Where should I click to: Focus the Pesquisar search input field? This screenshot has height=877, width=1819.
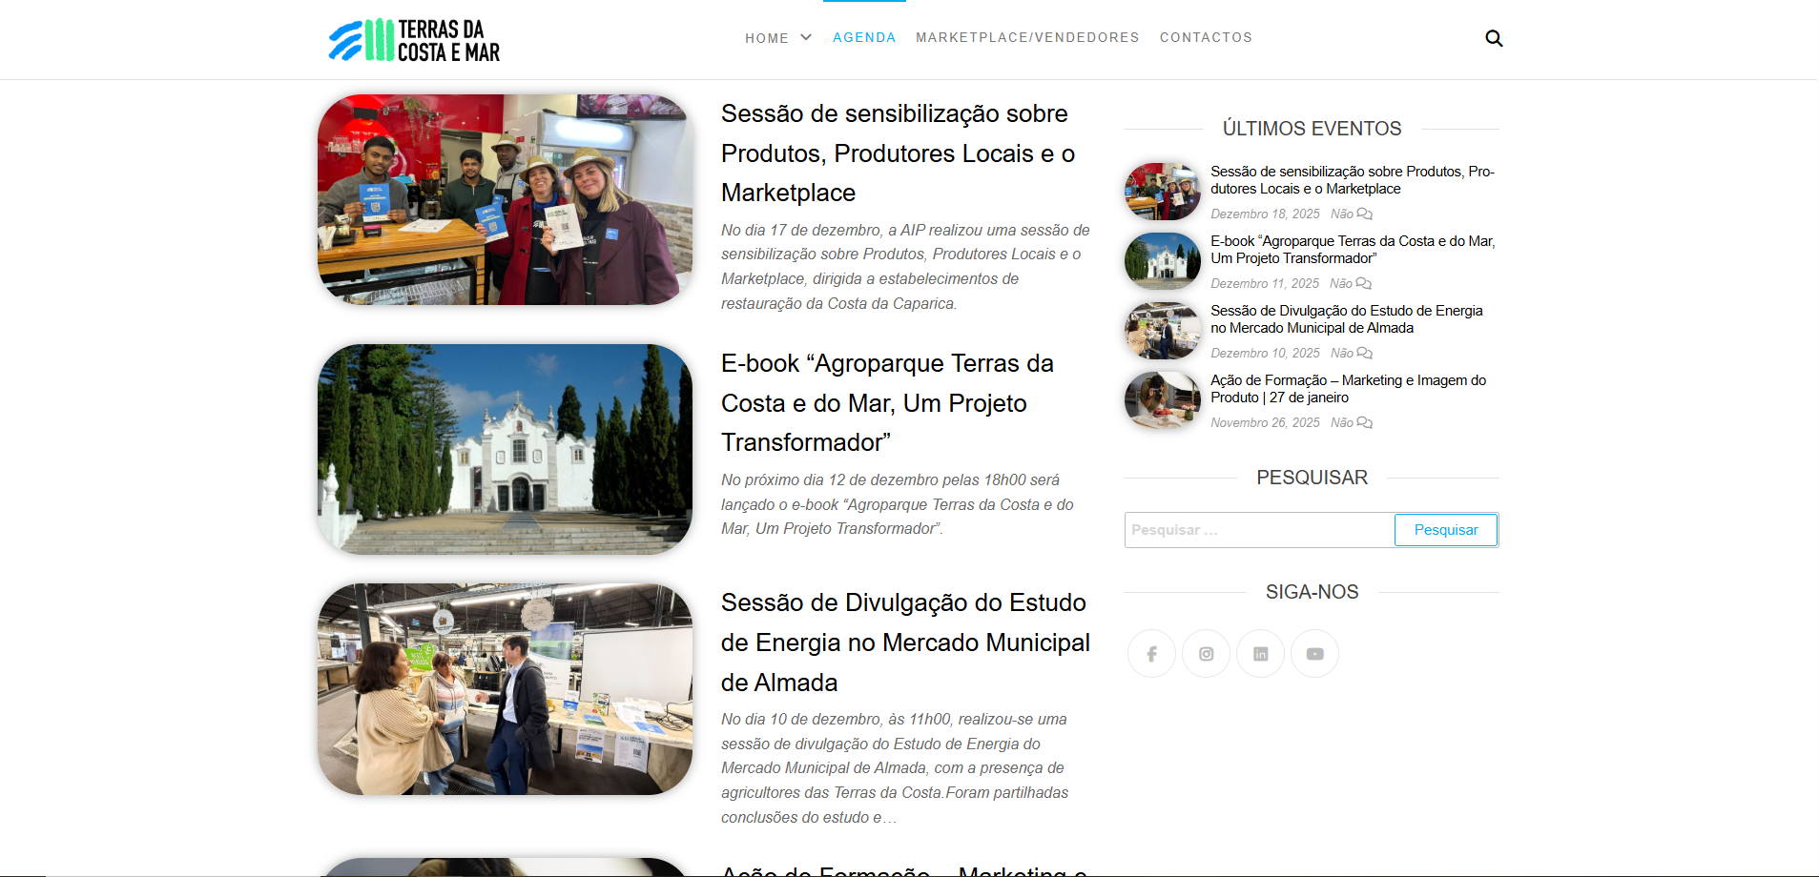click(1259, 530)
